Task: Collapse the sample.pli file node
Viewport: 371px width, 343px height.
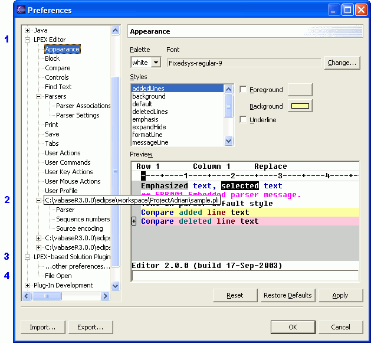Action: point(38,200)
